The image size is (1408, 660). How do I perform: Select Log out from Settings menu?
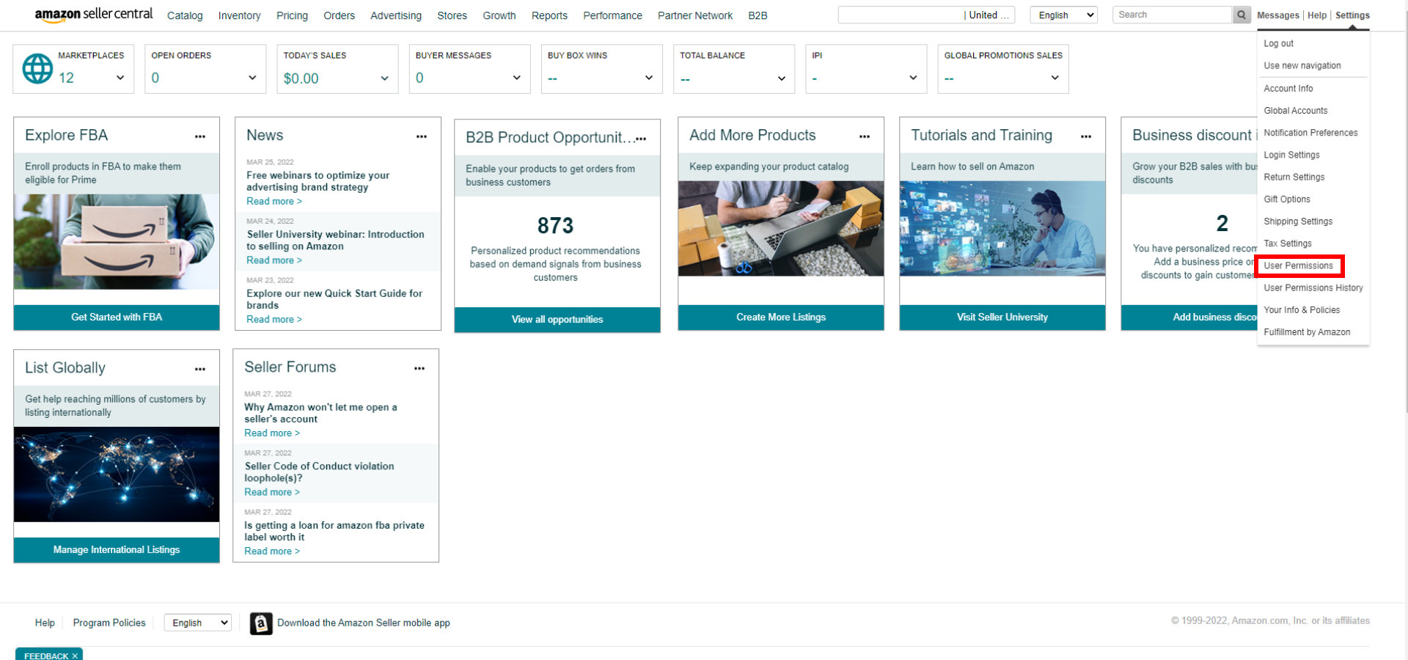tap(1278, 43)
